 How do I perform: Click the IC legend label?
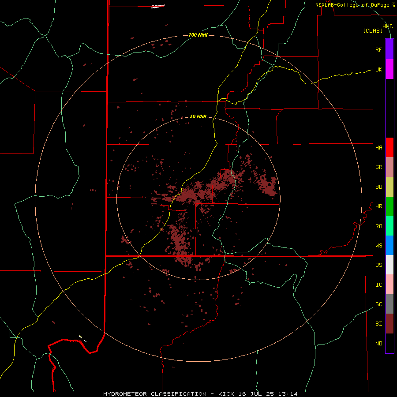click(378, 285)
